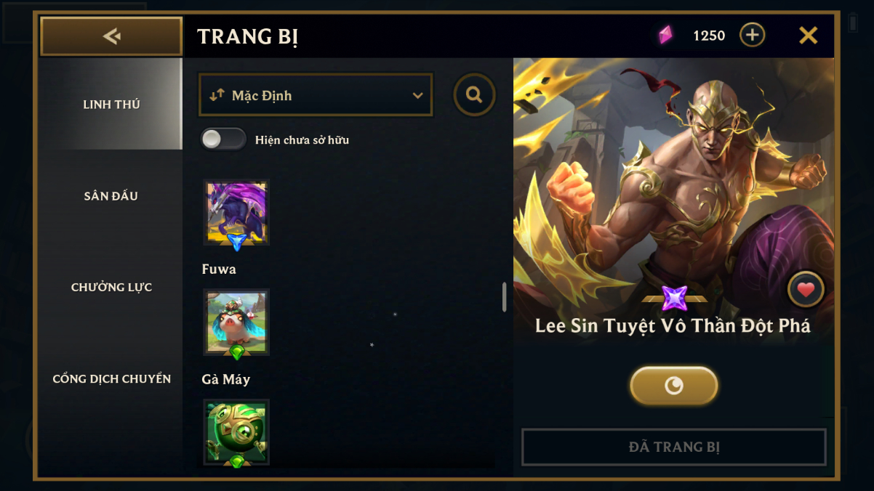Open the Mặc Định sort dropdown

point(316,95)
